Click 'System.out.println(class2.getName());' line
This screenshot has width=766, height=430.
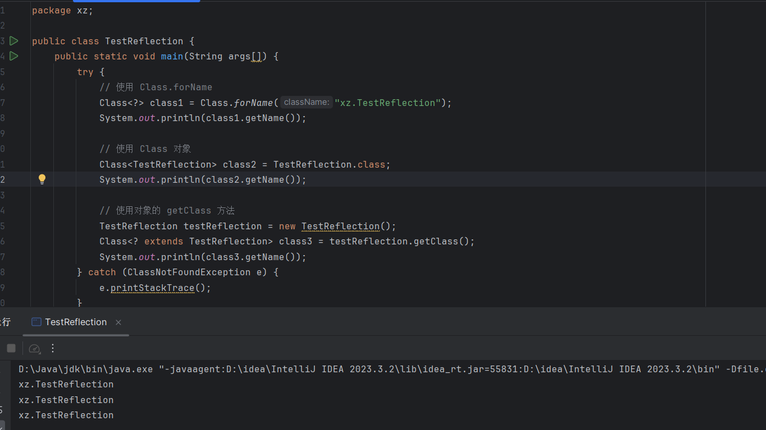(x=203, y=179)
